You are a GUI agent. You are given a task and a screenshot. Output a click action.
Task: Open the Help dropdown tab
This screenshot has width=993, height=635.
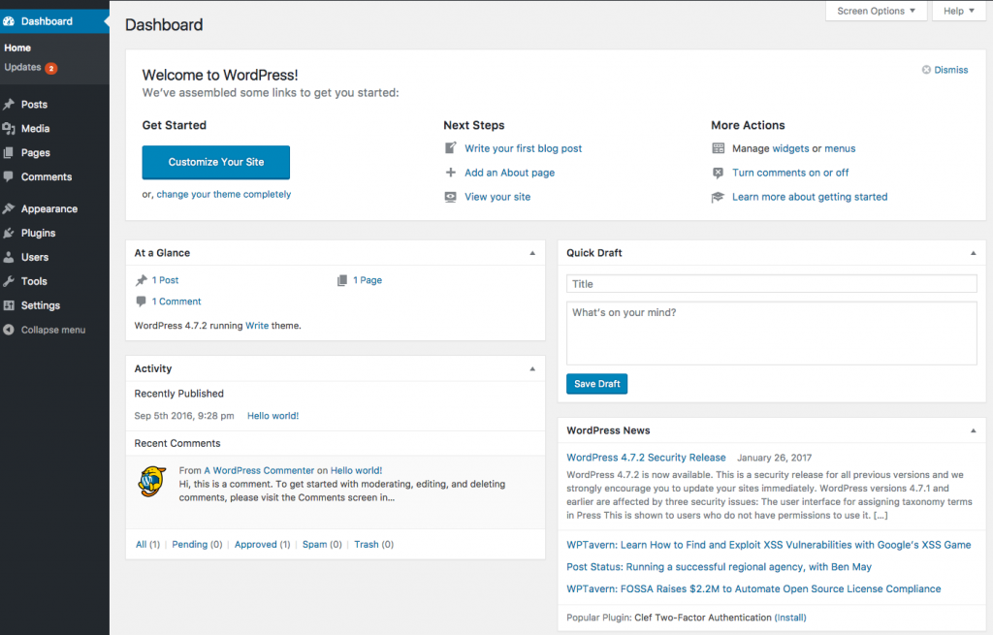click(959, 11)
